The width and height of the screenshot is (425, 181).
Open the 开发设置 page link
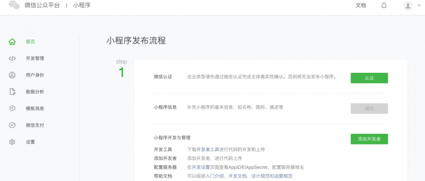pyautogui.click(x=201, y=167)
